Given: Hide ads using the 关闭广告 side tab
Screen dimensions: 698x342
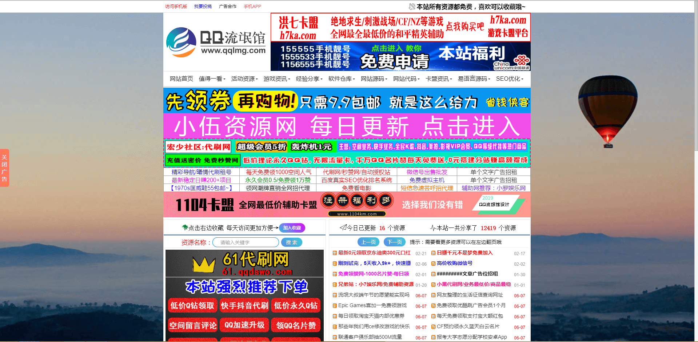Looking at the screenshot, I should click(x=5, y=168).
